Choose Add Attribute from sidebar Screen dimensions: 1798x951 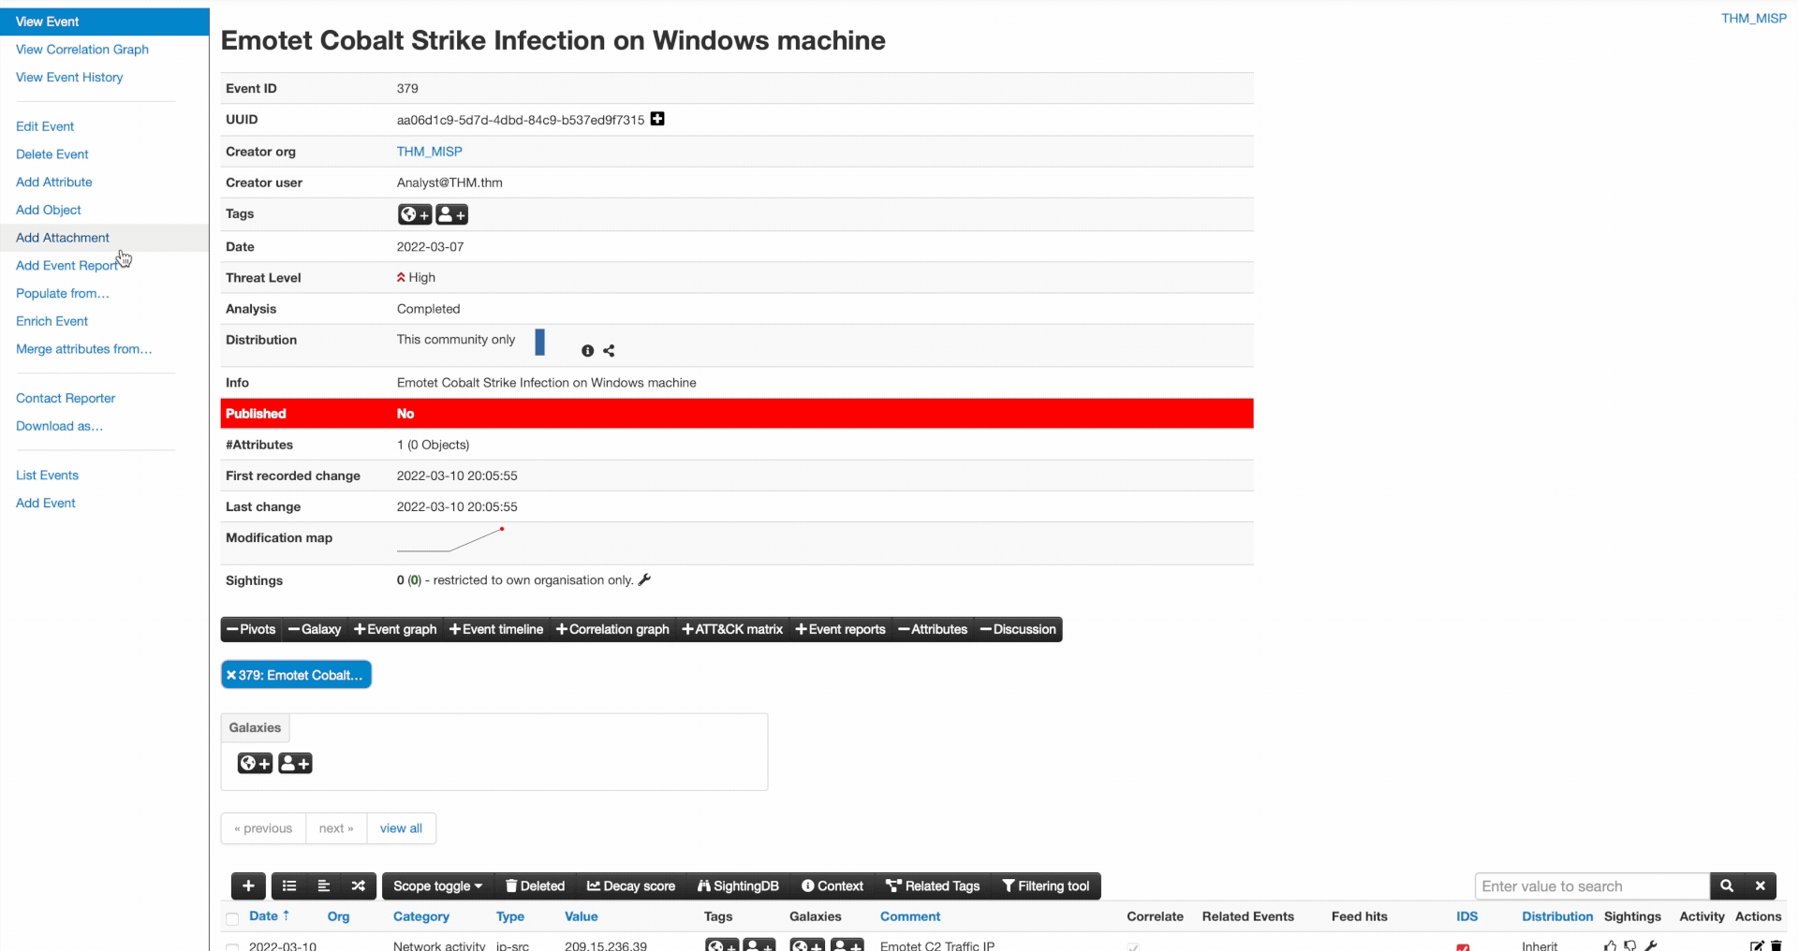54,183
